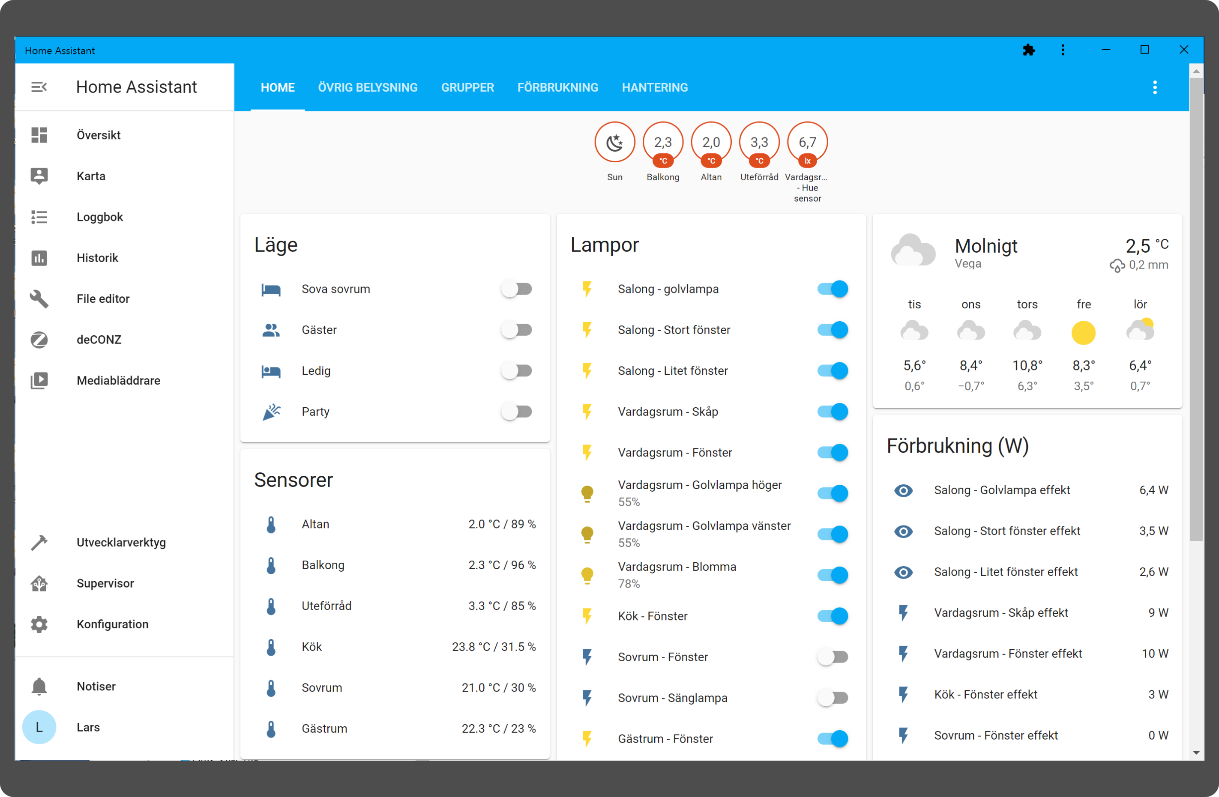
Task: Switch to the HOME tab
Action: click(x=278, y=87)
